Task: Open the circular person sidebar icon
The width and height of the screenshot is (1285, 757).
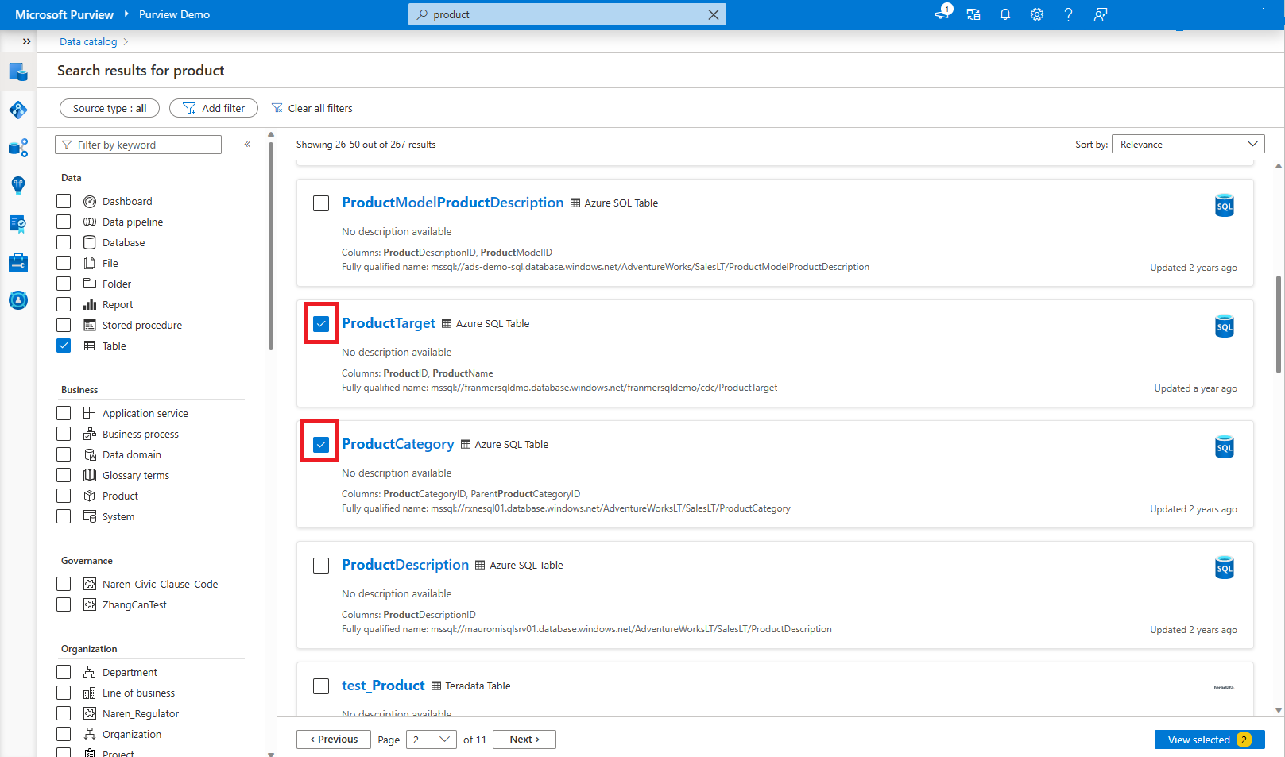Action: [18, 300]
